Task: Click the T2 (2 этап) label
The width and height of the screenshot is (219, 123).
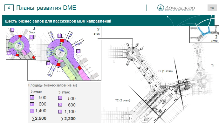Action: pos(123,100)
